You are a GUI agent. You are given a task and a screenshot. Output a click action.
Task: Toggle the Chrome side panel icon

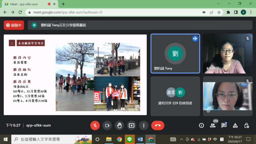236,12
